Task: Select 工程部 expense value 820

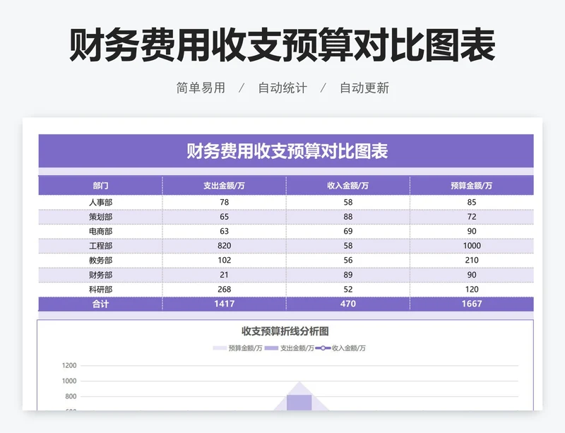Action: [x=224, y=246]
